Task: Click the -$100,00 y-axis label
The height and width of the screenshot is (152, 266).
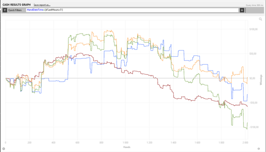Action: pos(254,127)
